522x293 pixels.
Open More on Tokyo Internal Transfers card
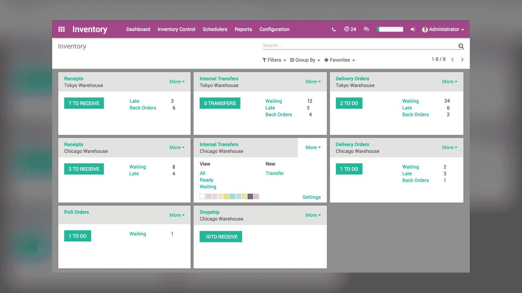click(313, 82)
